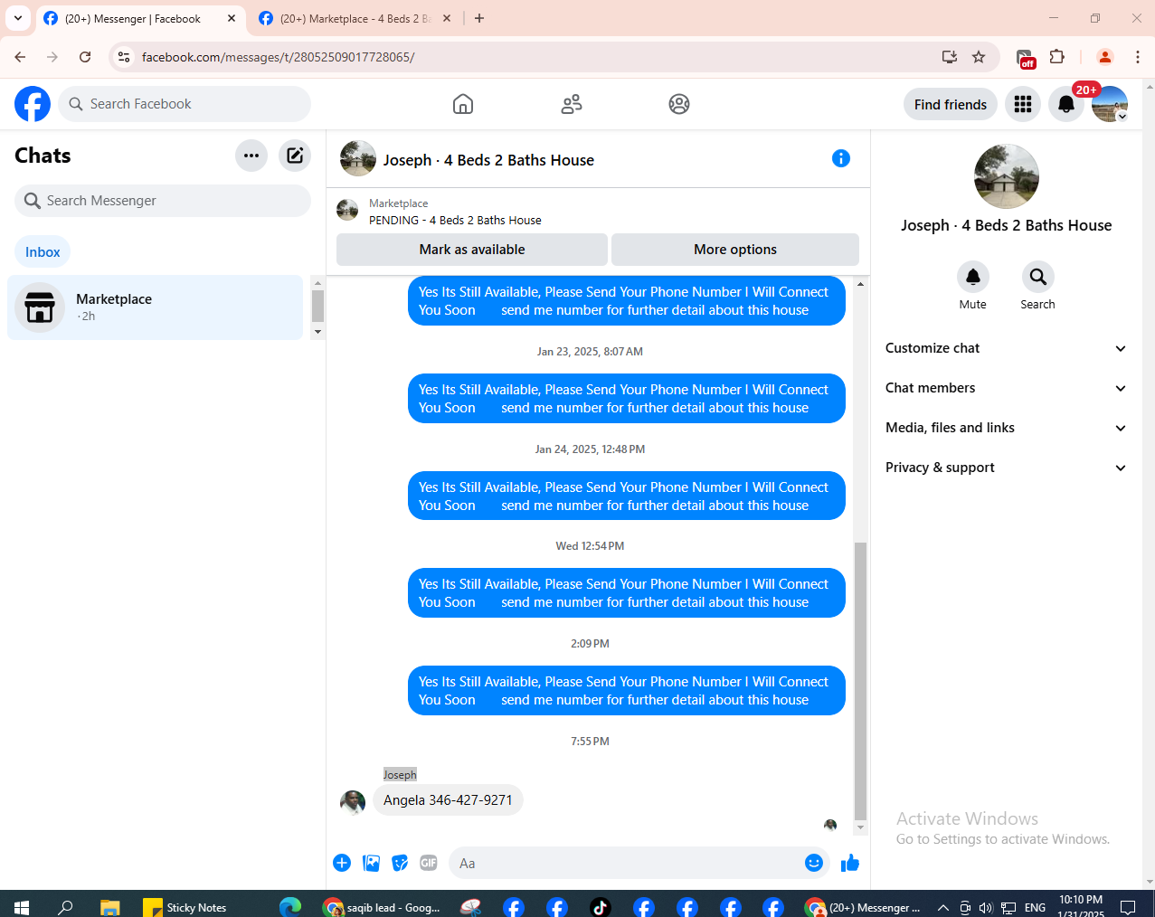
Task: Reload the page in browser
Action: point(85,57)
